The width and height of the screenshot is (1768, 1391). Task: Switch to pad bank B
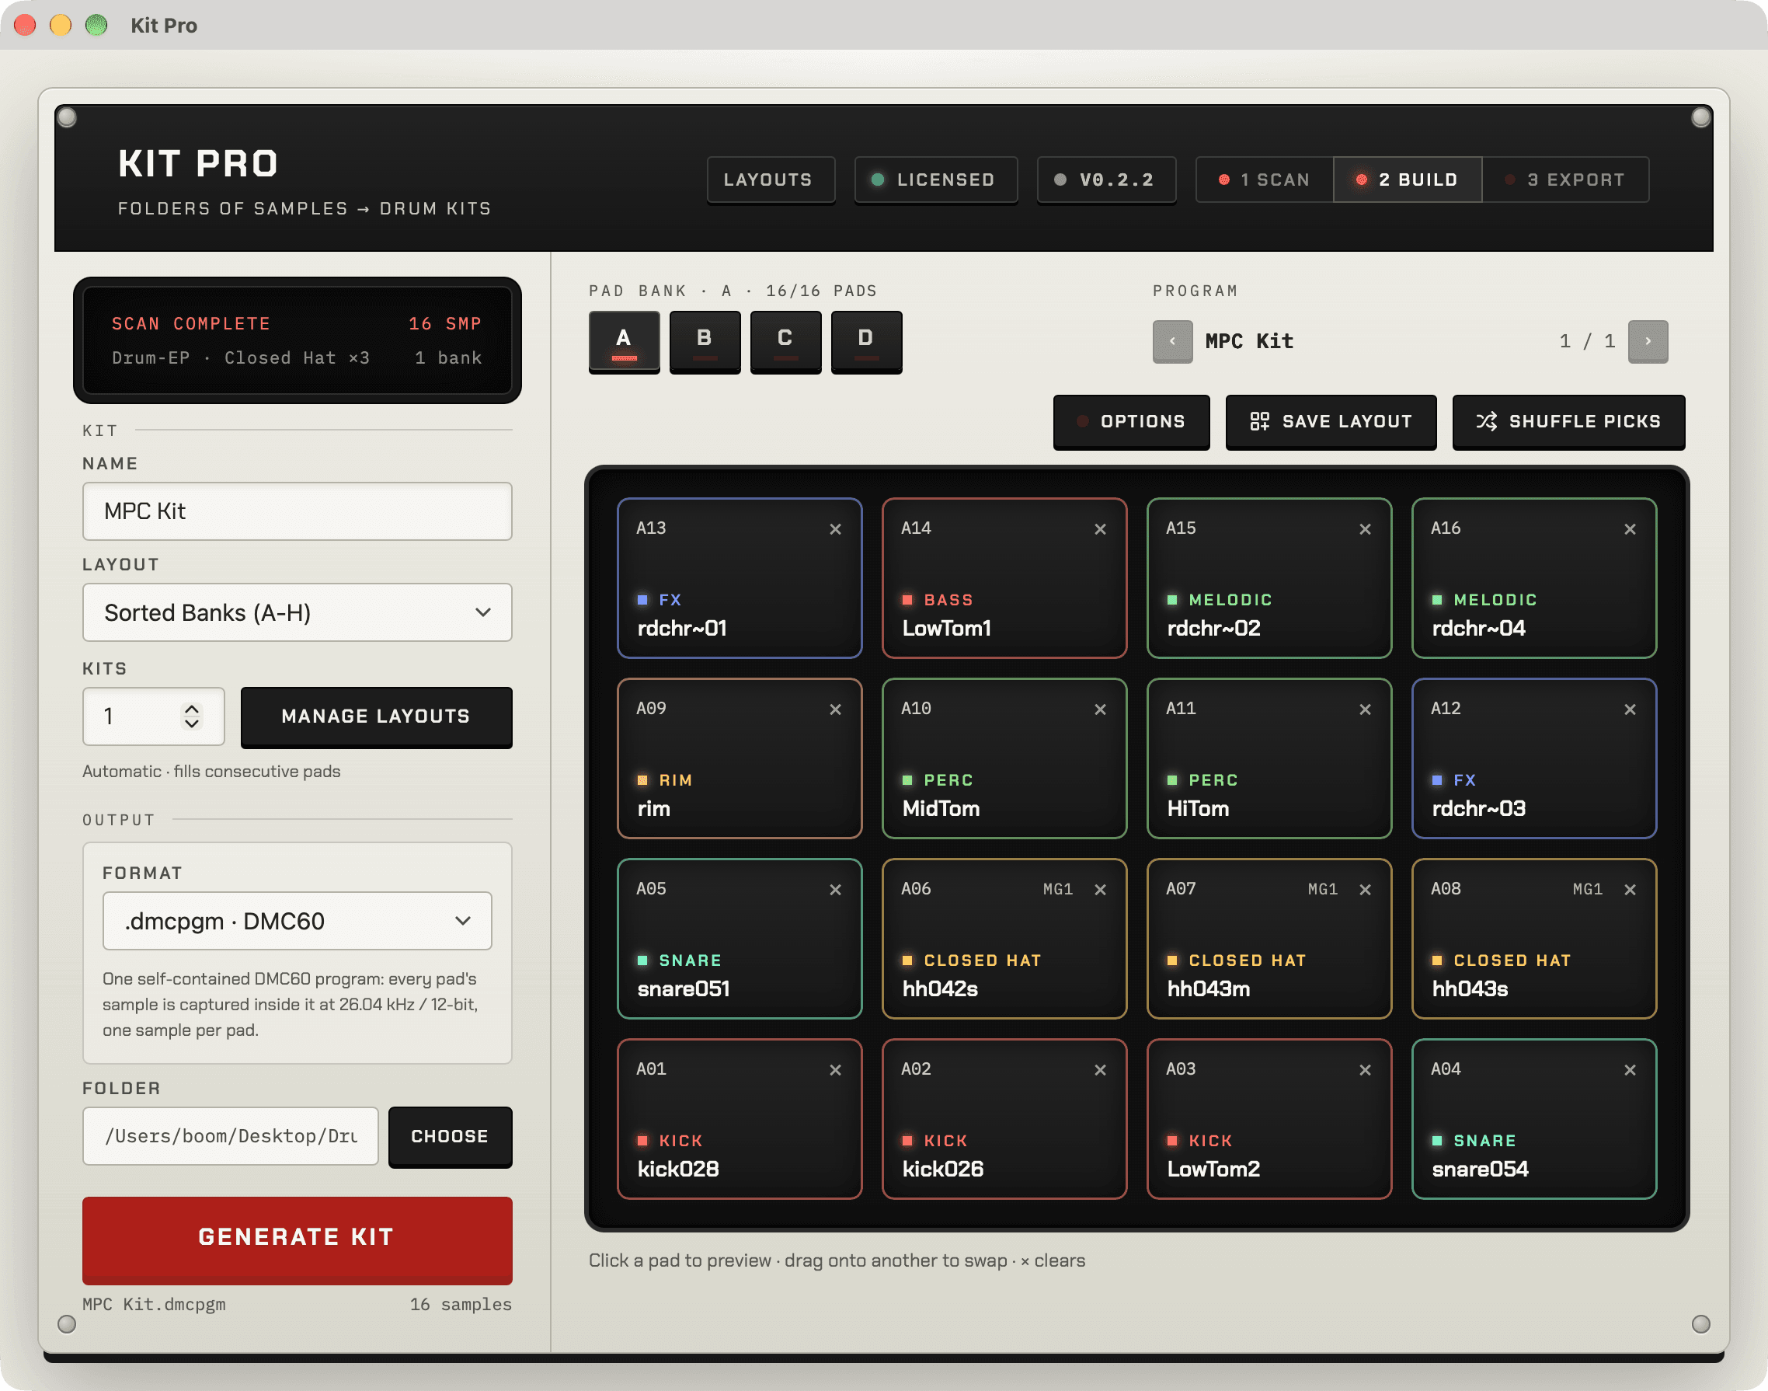click(x=705, y=341)
